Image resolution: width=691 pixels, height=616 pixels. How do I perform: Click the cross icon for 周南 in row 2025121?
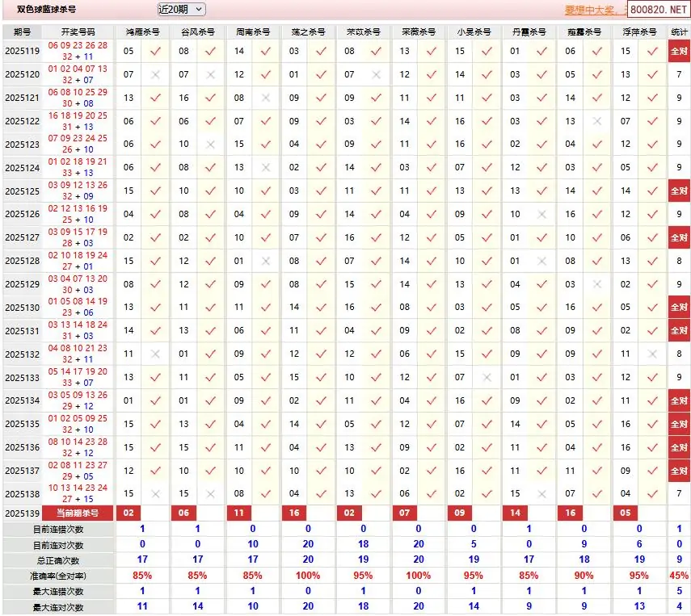(x=266, y=98)
